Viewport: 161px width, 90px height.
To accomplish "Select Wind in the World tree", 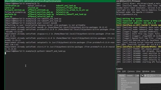I will pyautogui.click(x=123, y=89).
